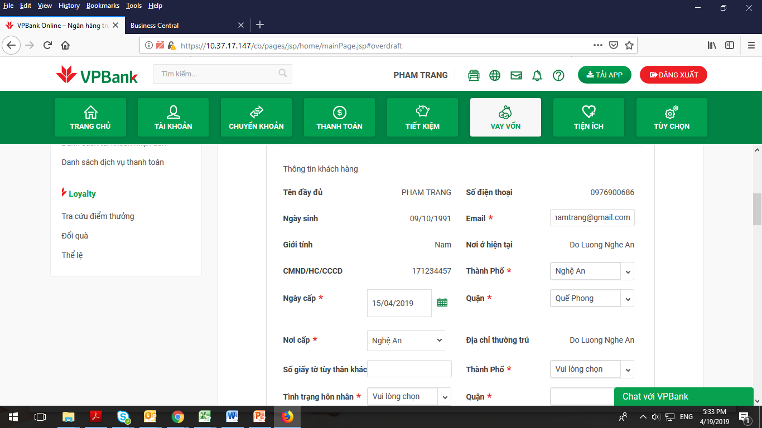Click PHAM TRANG username in header
Viewport: 762px width, 428px height.
coord(421,75)
